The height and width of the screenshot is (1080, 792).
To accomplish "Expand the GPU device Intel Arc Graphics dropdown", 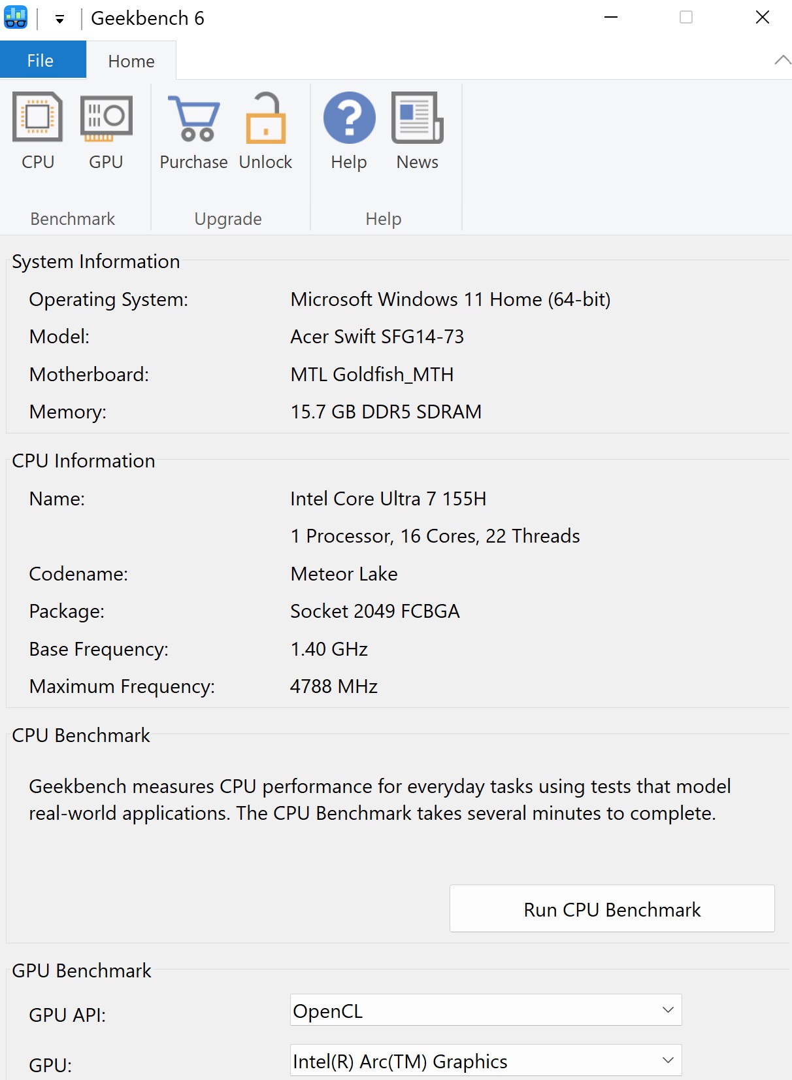I will 486,1060.
